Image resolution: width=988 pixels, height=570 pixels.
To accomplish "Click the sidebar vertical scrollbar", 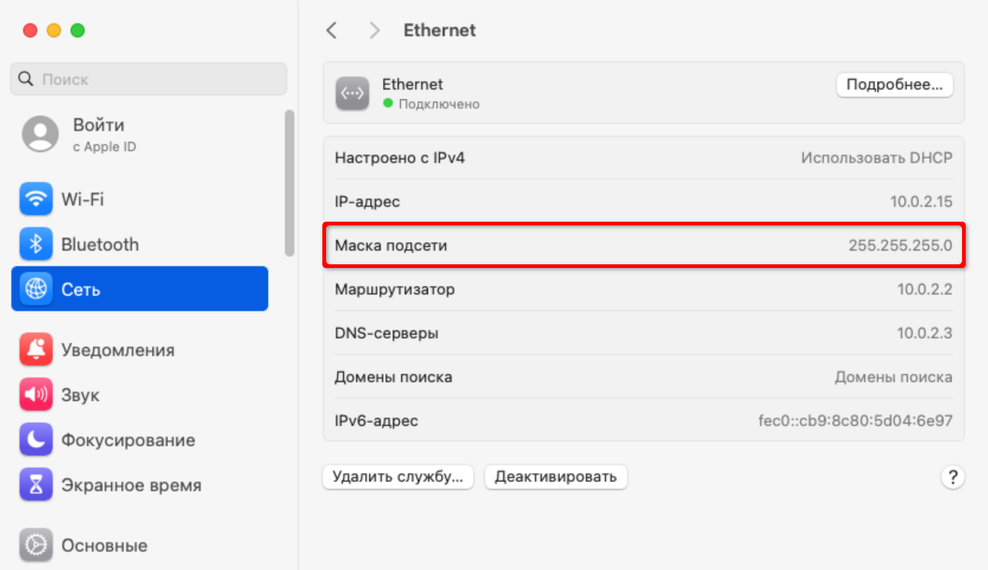I will tap(289, 183).
